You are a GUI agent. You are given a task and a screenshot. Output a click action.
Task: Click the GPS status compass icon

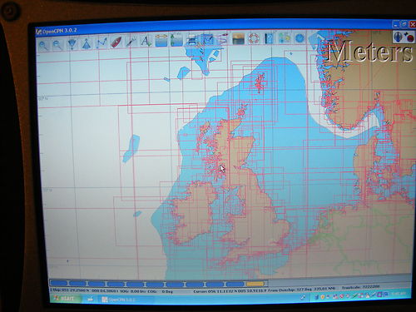click(x=399, y=37)
